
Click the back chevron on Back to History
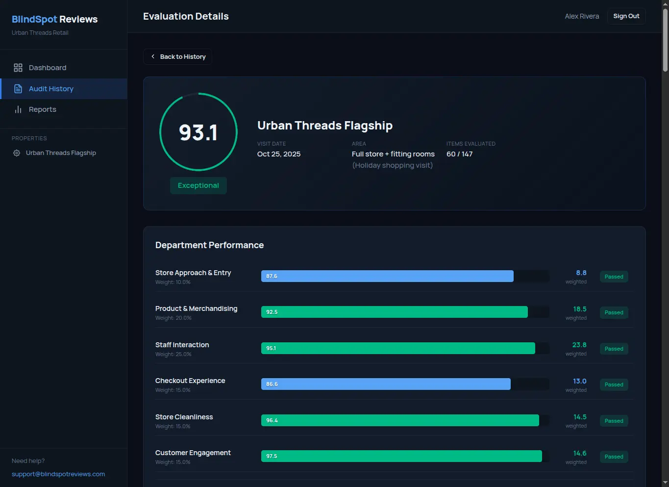click(x=153, y=56)
